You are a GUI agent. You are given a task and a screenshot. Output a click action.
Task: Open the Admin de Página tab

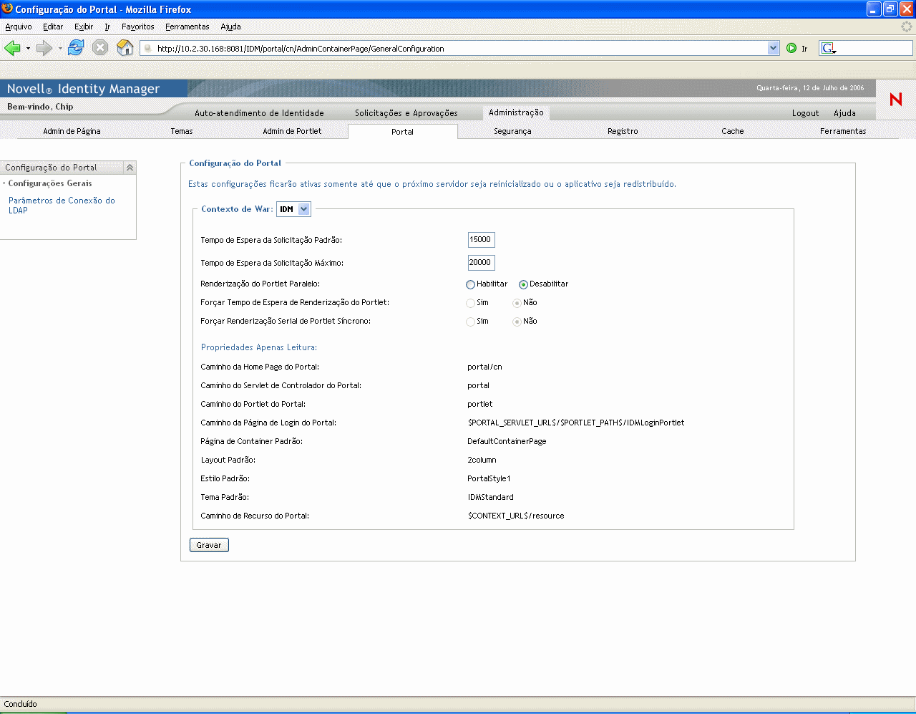tap(72, 131)
